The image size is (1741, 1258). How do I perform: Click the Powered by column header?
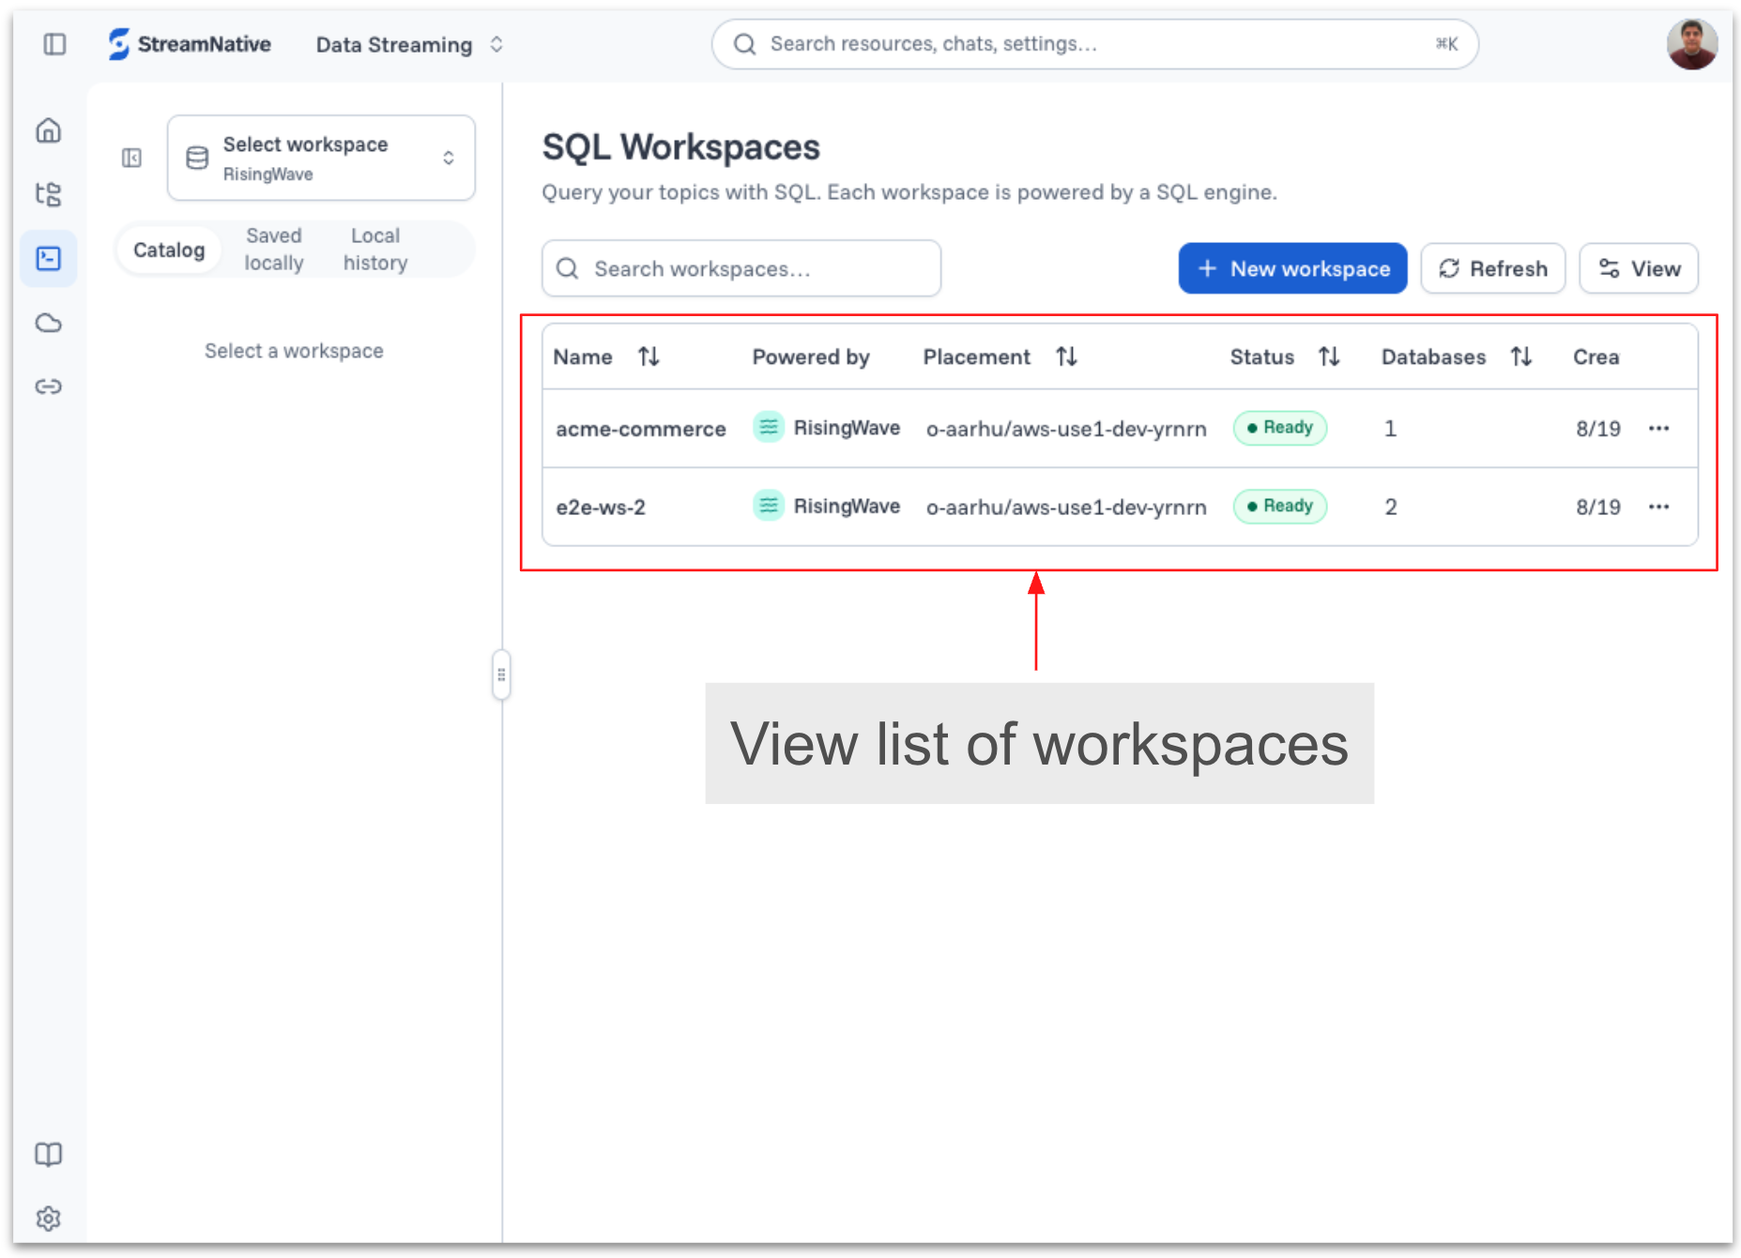pyautogui.click(x=811, y=357)
